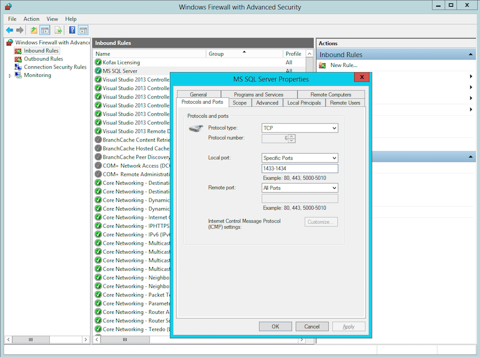Select the Outbound Rules node
This screenshot has width=480, height=357.
(x=40, y=58)
